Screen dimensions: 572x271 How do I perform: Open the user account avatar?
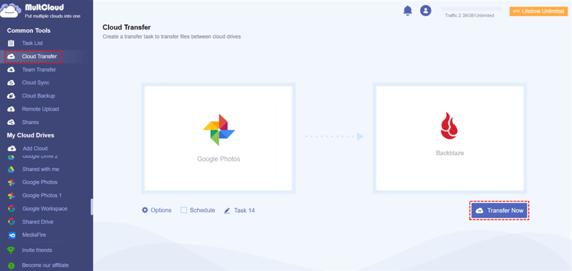point(426,10)
